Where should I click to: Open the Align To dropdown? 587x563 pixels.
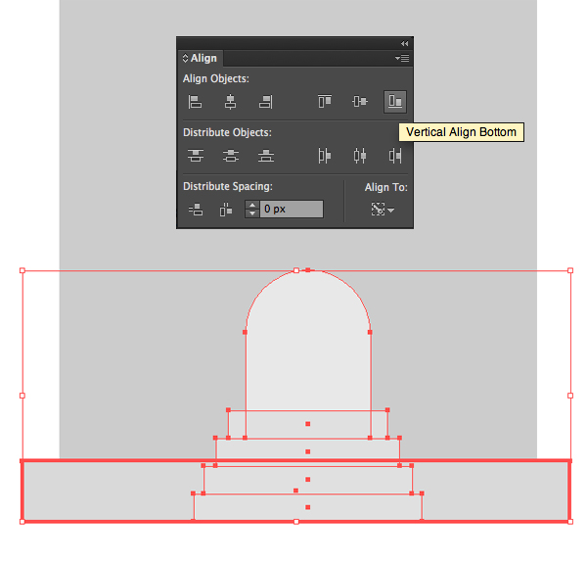pos(383,209)
